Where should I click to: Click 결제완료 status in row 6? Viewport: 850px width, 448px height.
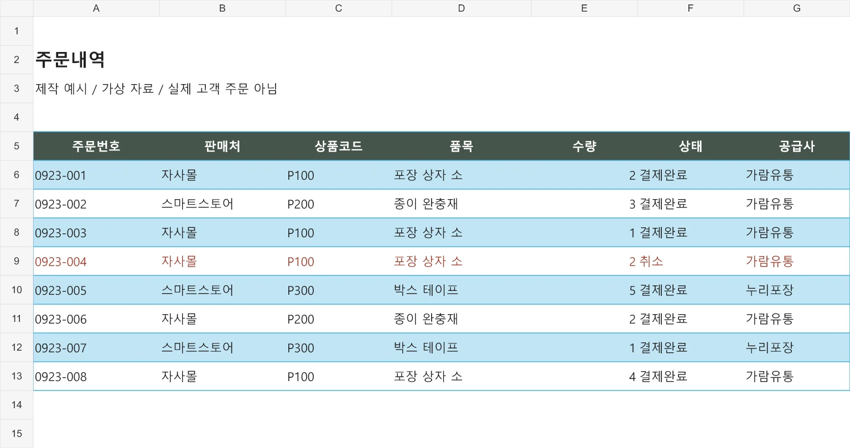(691, 175)
